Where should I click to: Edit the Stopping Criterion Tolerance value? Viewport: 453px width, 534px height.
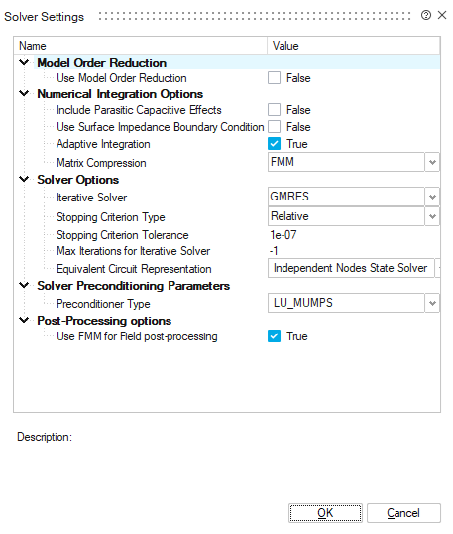pos(354,235)
